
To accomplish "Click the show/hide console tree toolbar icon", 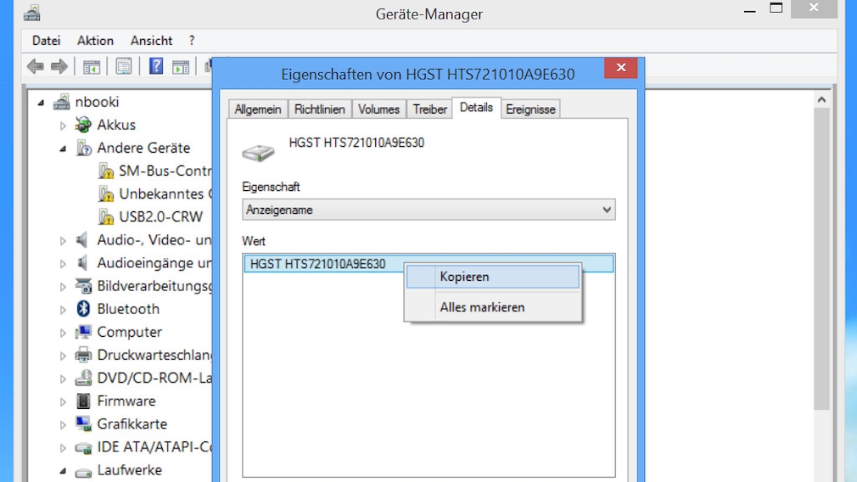I will tap(92, 67).
